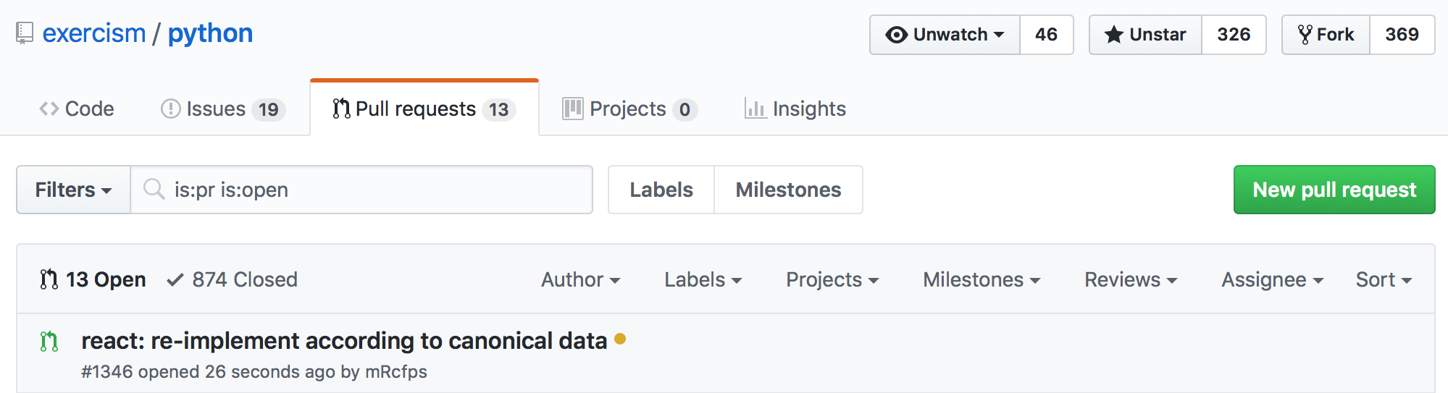Open the Milestones button next to Labels

tap(788, 190)
